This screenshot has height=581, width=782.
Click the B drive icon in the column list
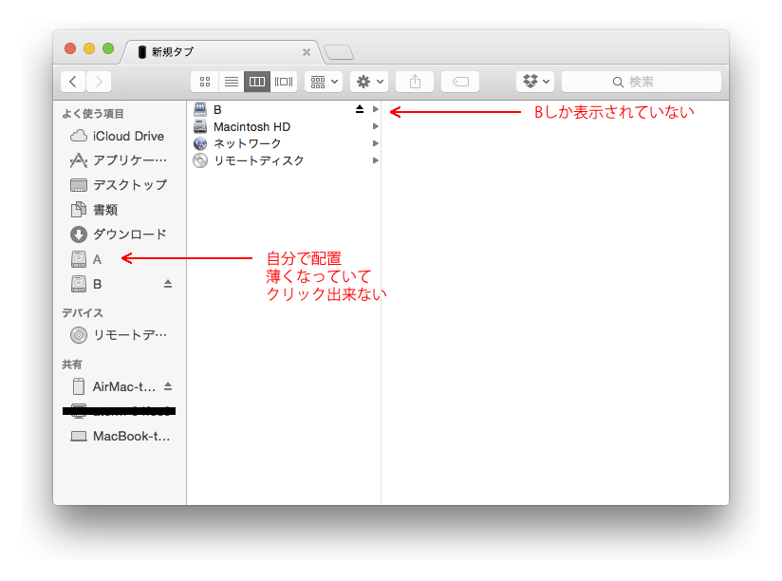[200, 109]
